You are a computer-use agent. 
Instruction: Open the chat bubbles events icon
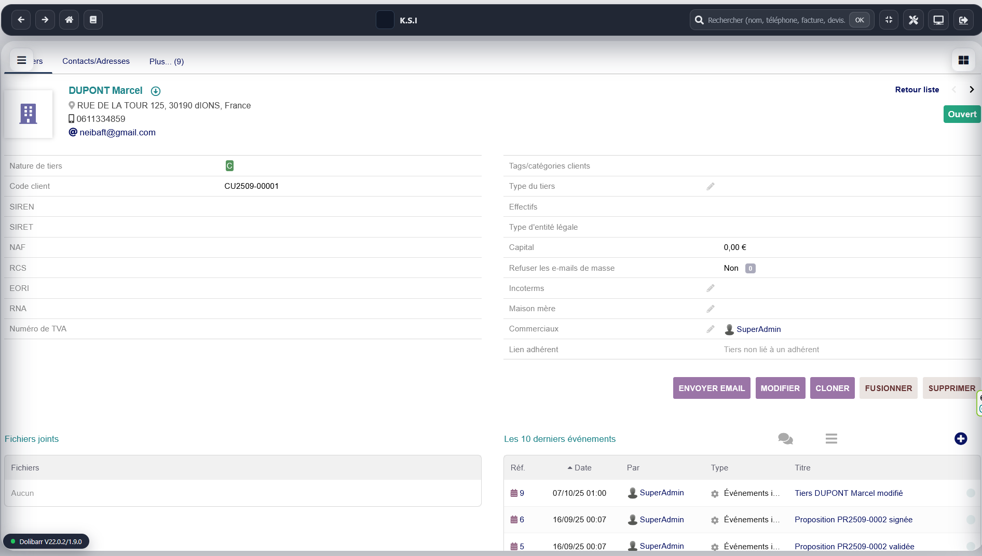point(785,439)
